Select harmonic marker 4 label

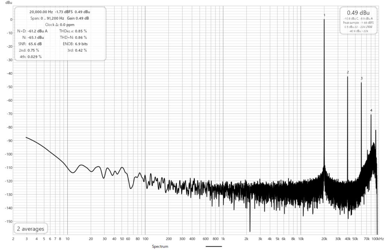tap(371, 110)
